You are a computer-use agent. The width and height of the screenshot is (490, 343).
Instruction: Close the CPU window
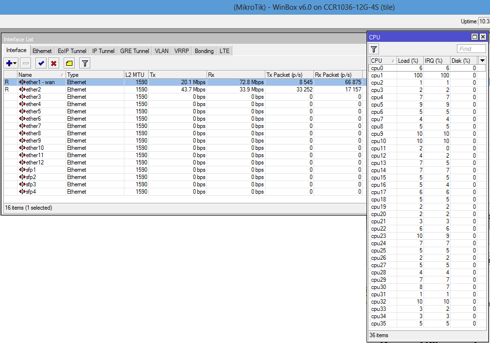point(483,37)
